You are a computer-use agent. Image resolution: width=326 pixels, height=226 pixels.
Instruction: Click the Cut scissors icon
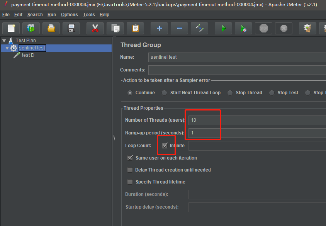click(x=95, y=28)
